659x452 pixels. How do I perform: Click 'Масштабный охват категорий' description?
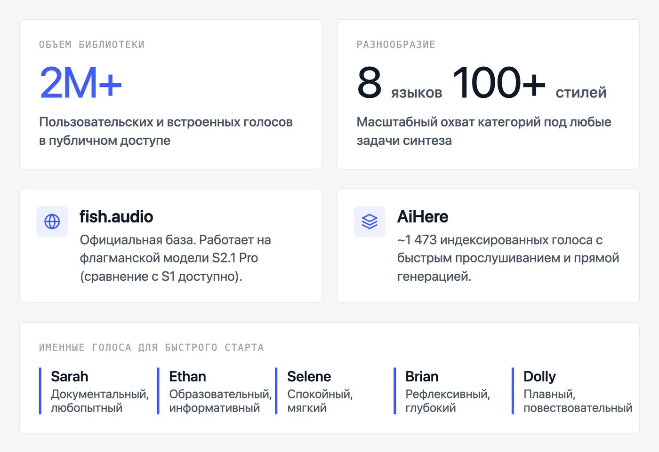484,131
